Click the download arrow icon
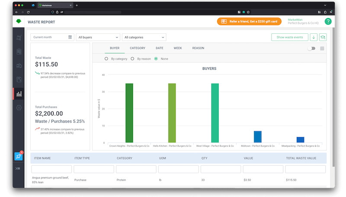The height and width of the screenshot is (197, 346). pyautogui.click(x=314, y=37)
